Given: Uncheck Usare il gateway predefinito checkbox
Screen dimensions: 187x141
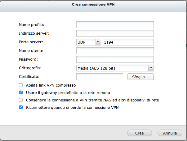Looking at the screenshot, I should 21,92.
